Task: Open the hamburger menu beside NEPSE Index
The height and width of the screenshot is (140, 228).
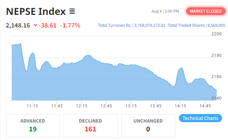Action: pos(72,11)
